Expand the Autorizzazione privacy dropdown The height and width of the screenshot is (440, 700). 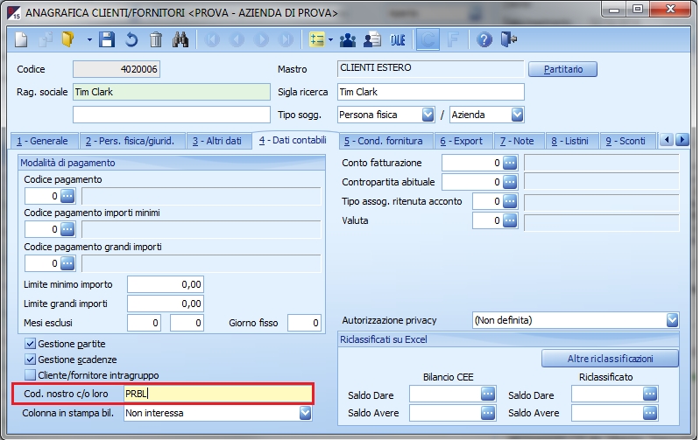click(671, 320)
